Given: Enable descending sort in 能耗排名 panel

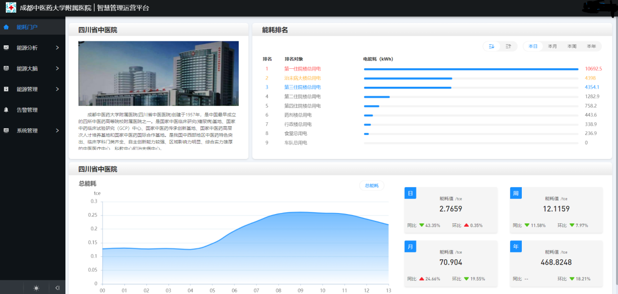Looking at the screenshot, I should coord(492,46).
